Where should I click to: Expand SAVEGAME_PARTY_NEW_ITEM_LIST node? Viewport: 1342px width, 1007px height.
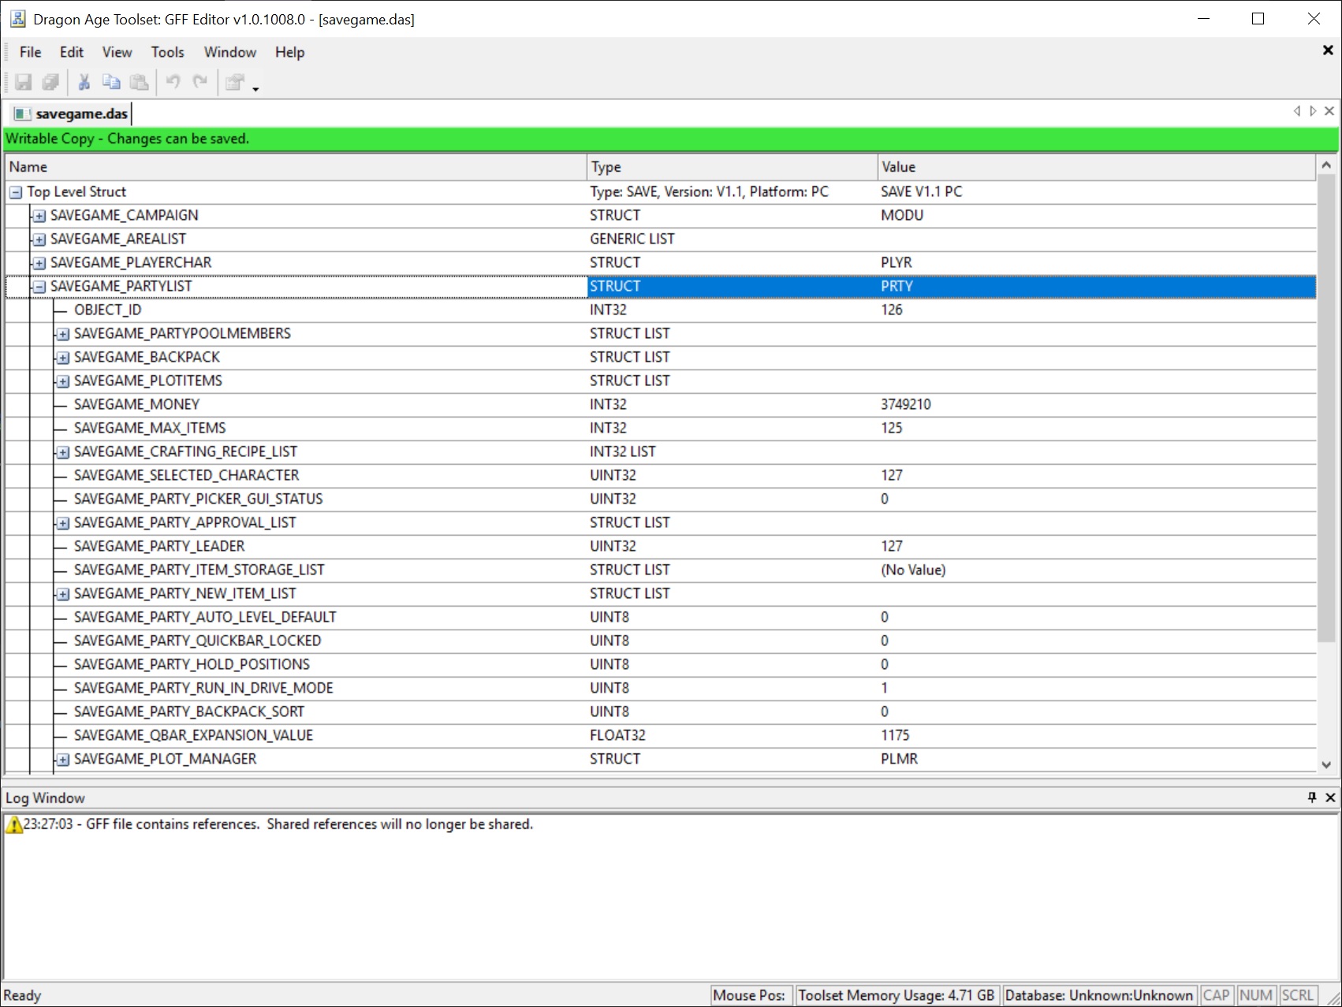click(63, 594)
